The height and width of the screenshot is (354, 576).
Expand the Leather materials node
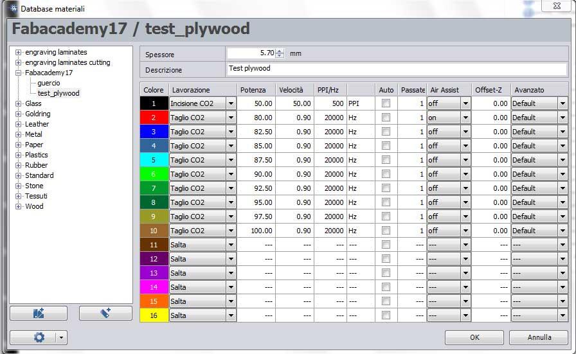pyautogui.click(x=18, y=124)
